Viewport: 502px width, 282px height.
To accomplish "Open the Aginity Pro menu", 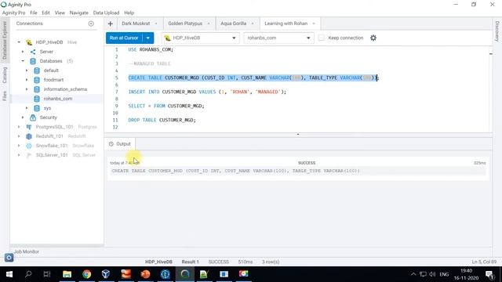I will pos(14,13).
